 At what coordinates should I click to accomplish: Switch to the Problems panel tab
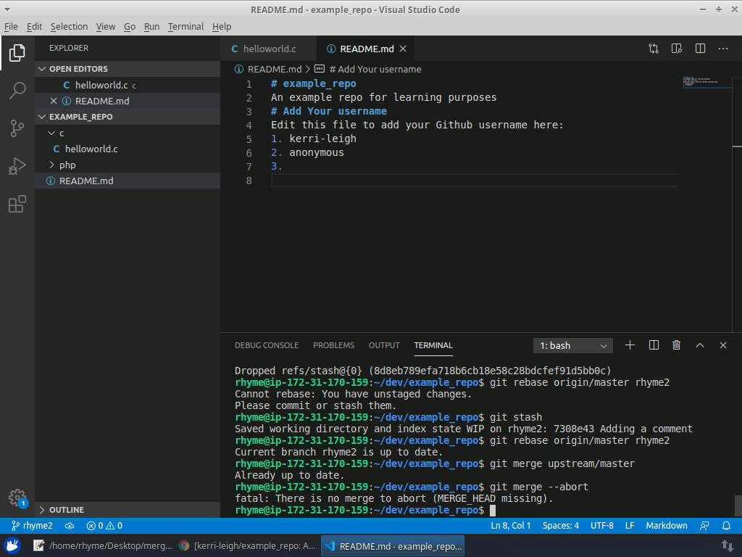(x=333, y=345)
